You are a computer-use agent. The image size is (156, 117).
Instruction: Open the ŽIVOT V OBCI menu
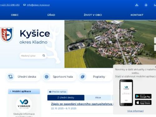(x=93, y=15)
